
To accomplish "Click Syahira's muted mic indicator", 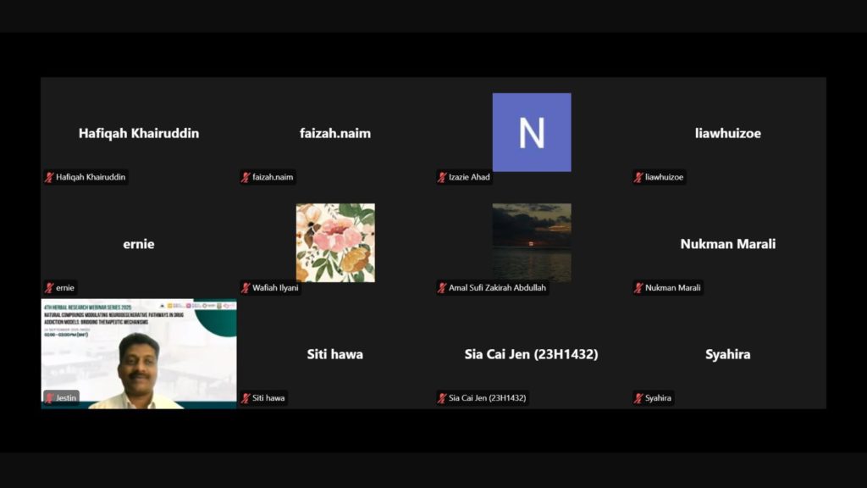I will point(639,397).
